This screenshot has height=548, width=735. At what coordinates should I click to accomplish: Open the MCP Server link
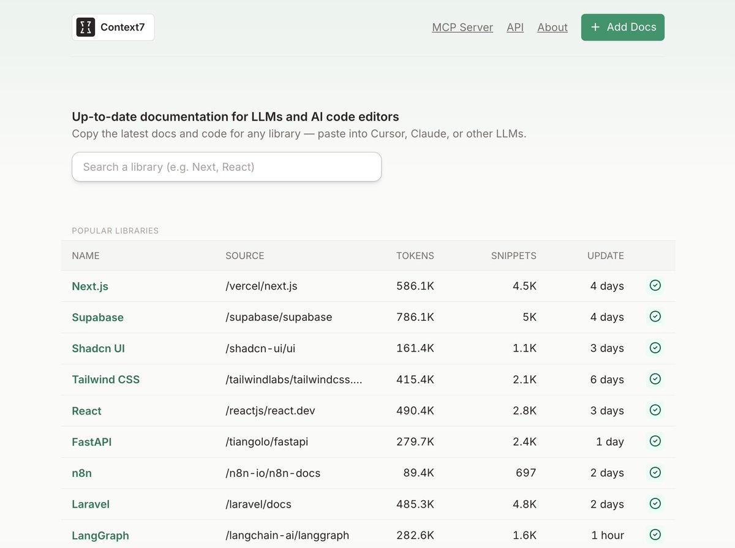[462, 28]
